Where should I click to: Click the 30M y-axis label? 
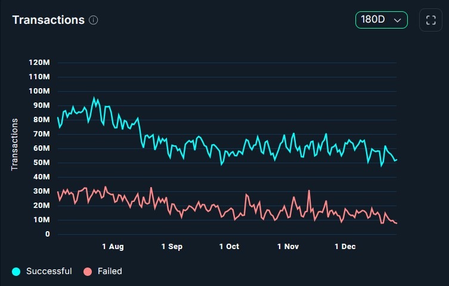click(42, 191)
